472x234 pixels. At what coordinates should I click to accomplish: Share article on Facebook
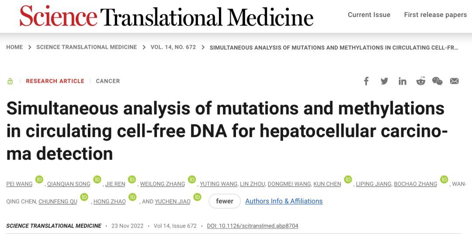pyautogui.click(x=366, y=81)
